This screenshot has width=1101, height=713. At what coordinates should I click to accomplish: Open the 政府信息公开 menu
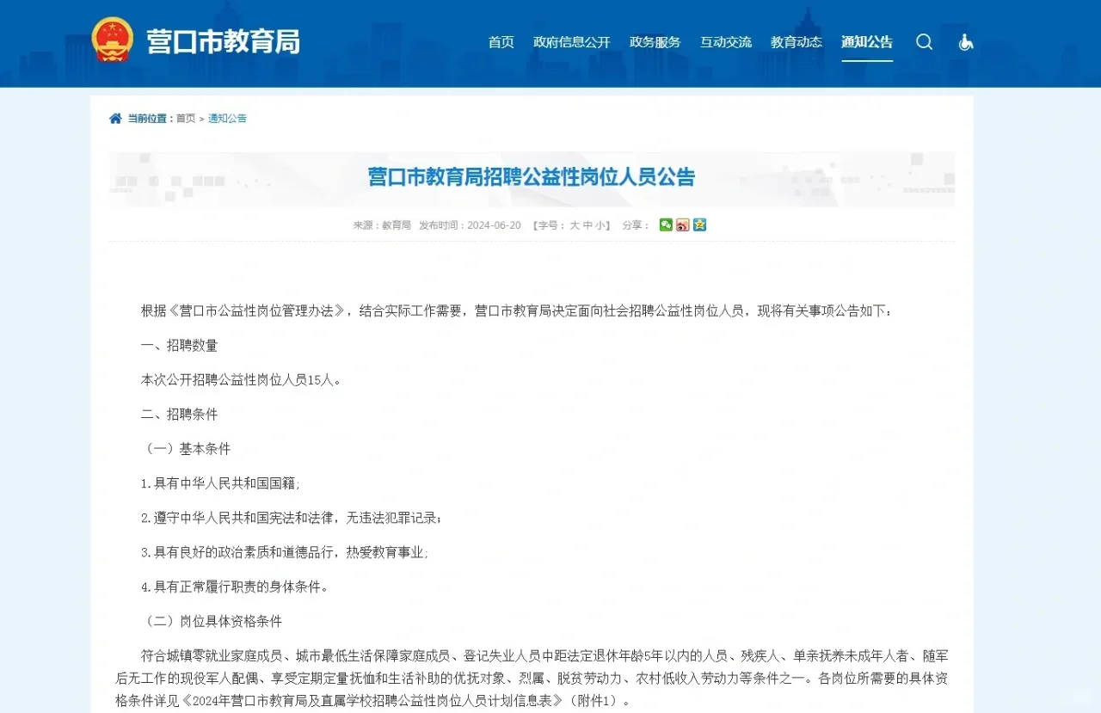(x=572, y=42)
